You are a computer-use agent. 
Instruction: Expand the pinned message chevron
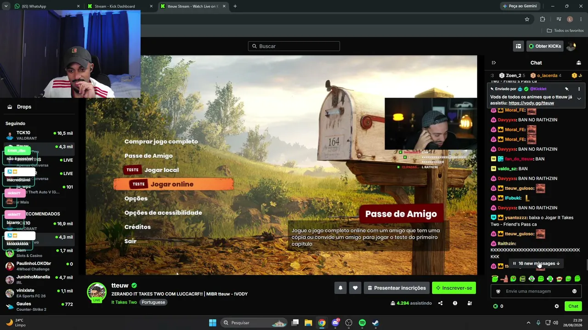[579, 99]
